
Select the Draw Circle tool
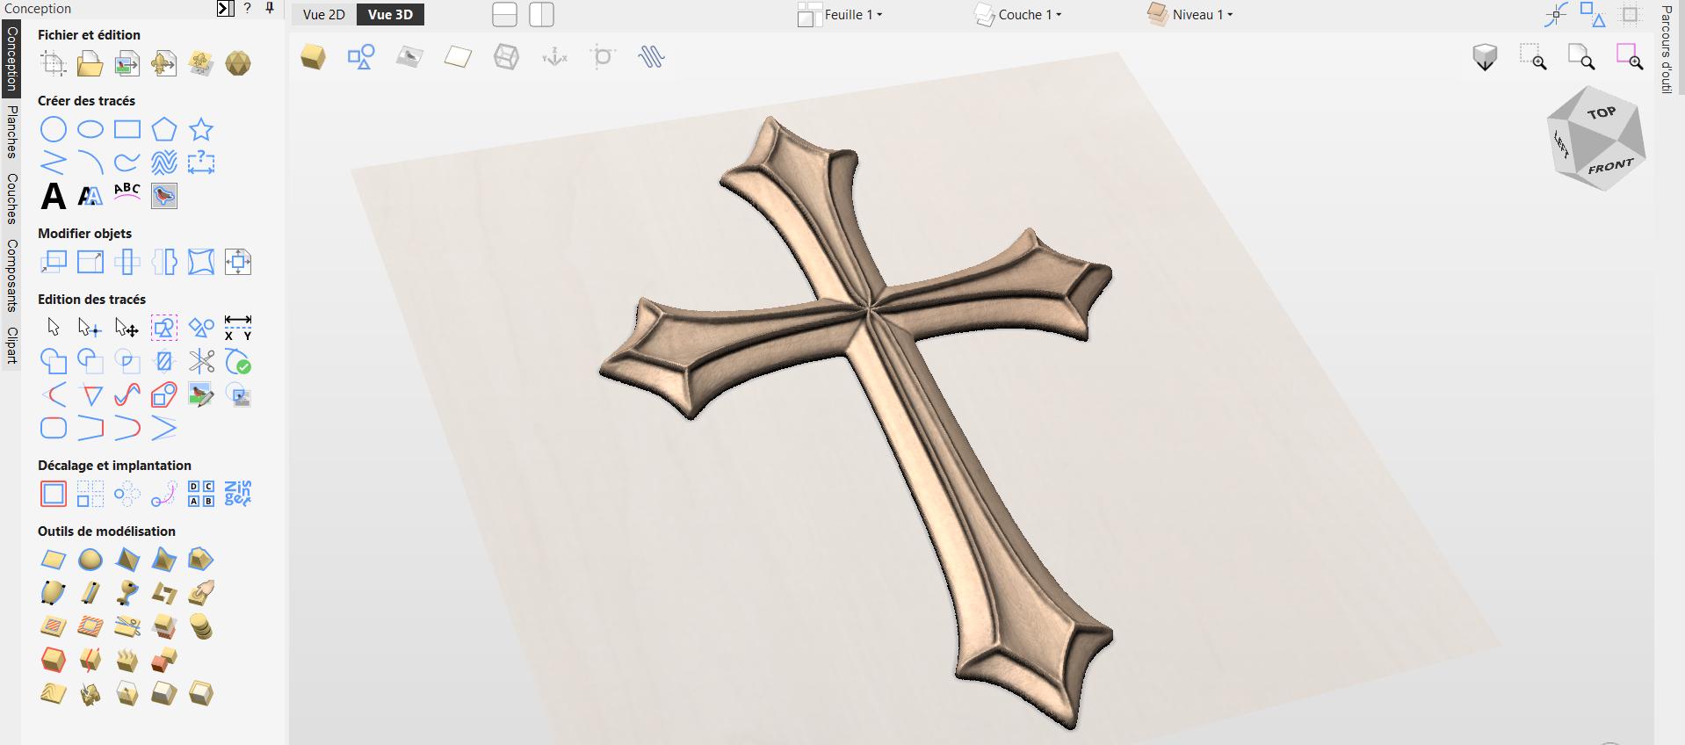coord(54,130)
